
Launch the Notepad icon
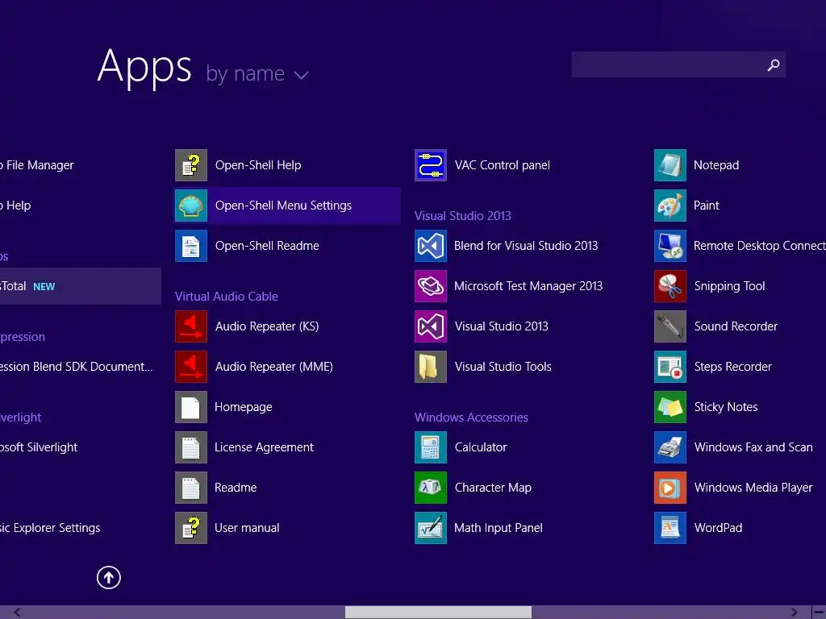[670, 165]
